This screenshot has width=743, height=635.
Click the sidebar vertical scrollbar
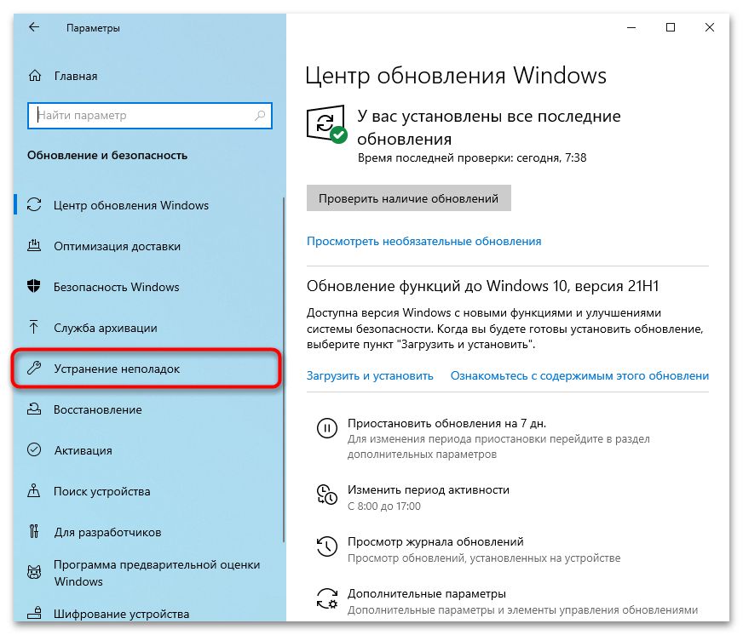pyautogui.click(x=284, y=369)
